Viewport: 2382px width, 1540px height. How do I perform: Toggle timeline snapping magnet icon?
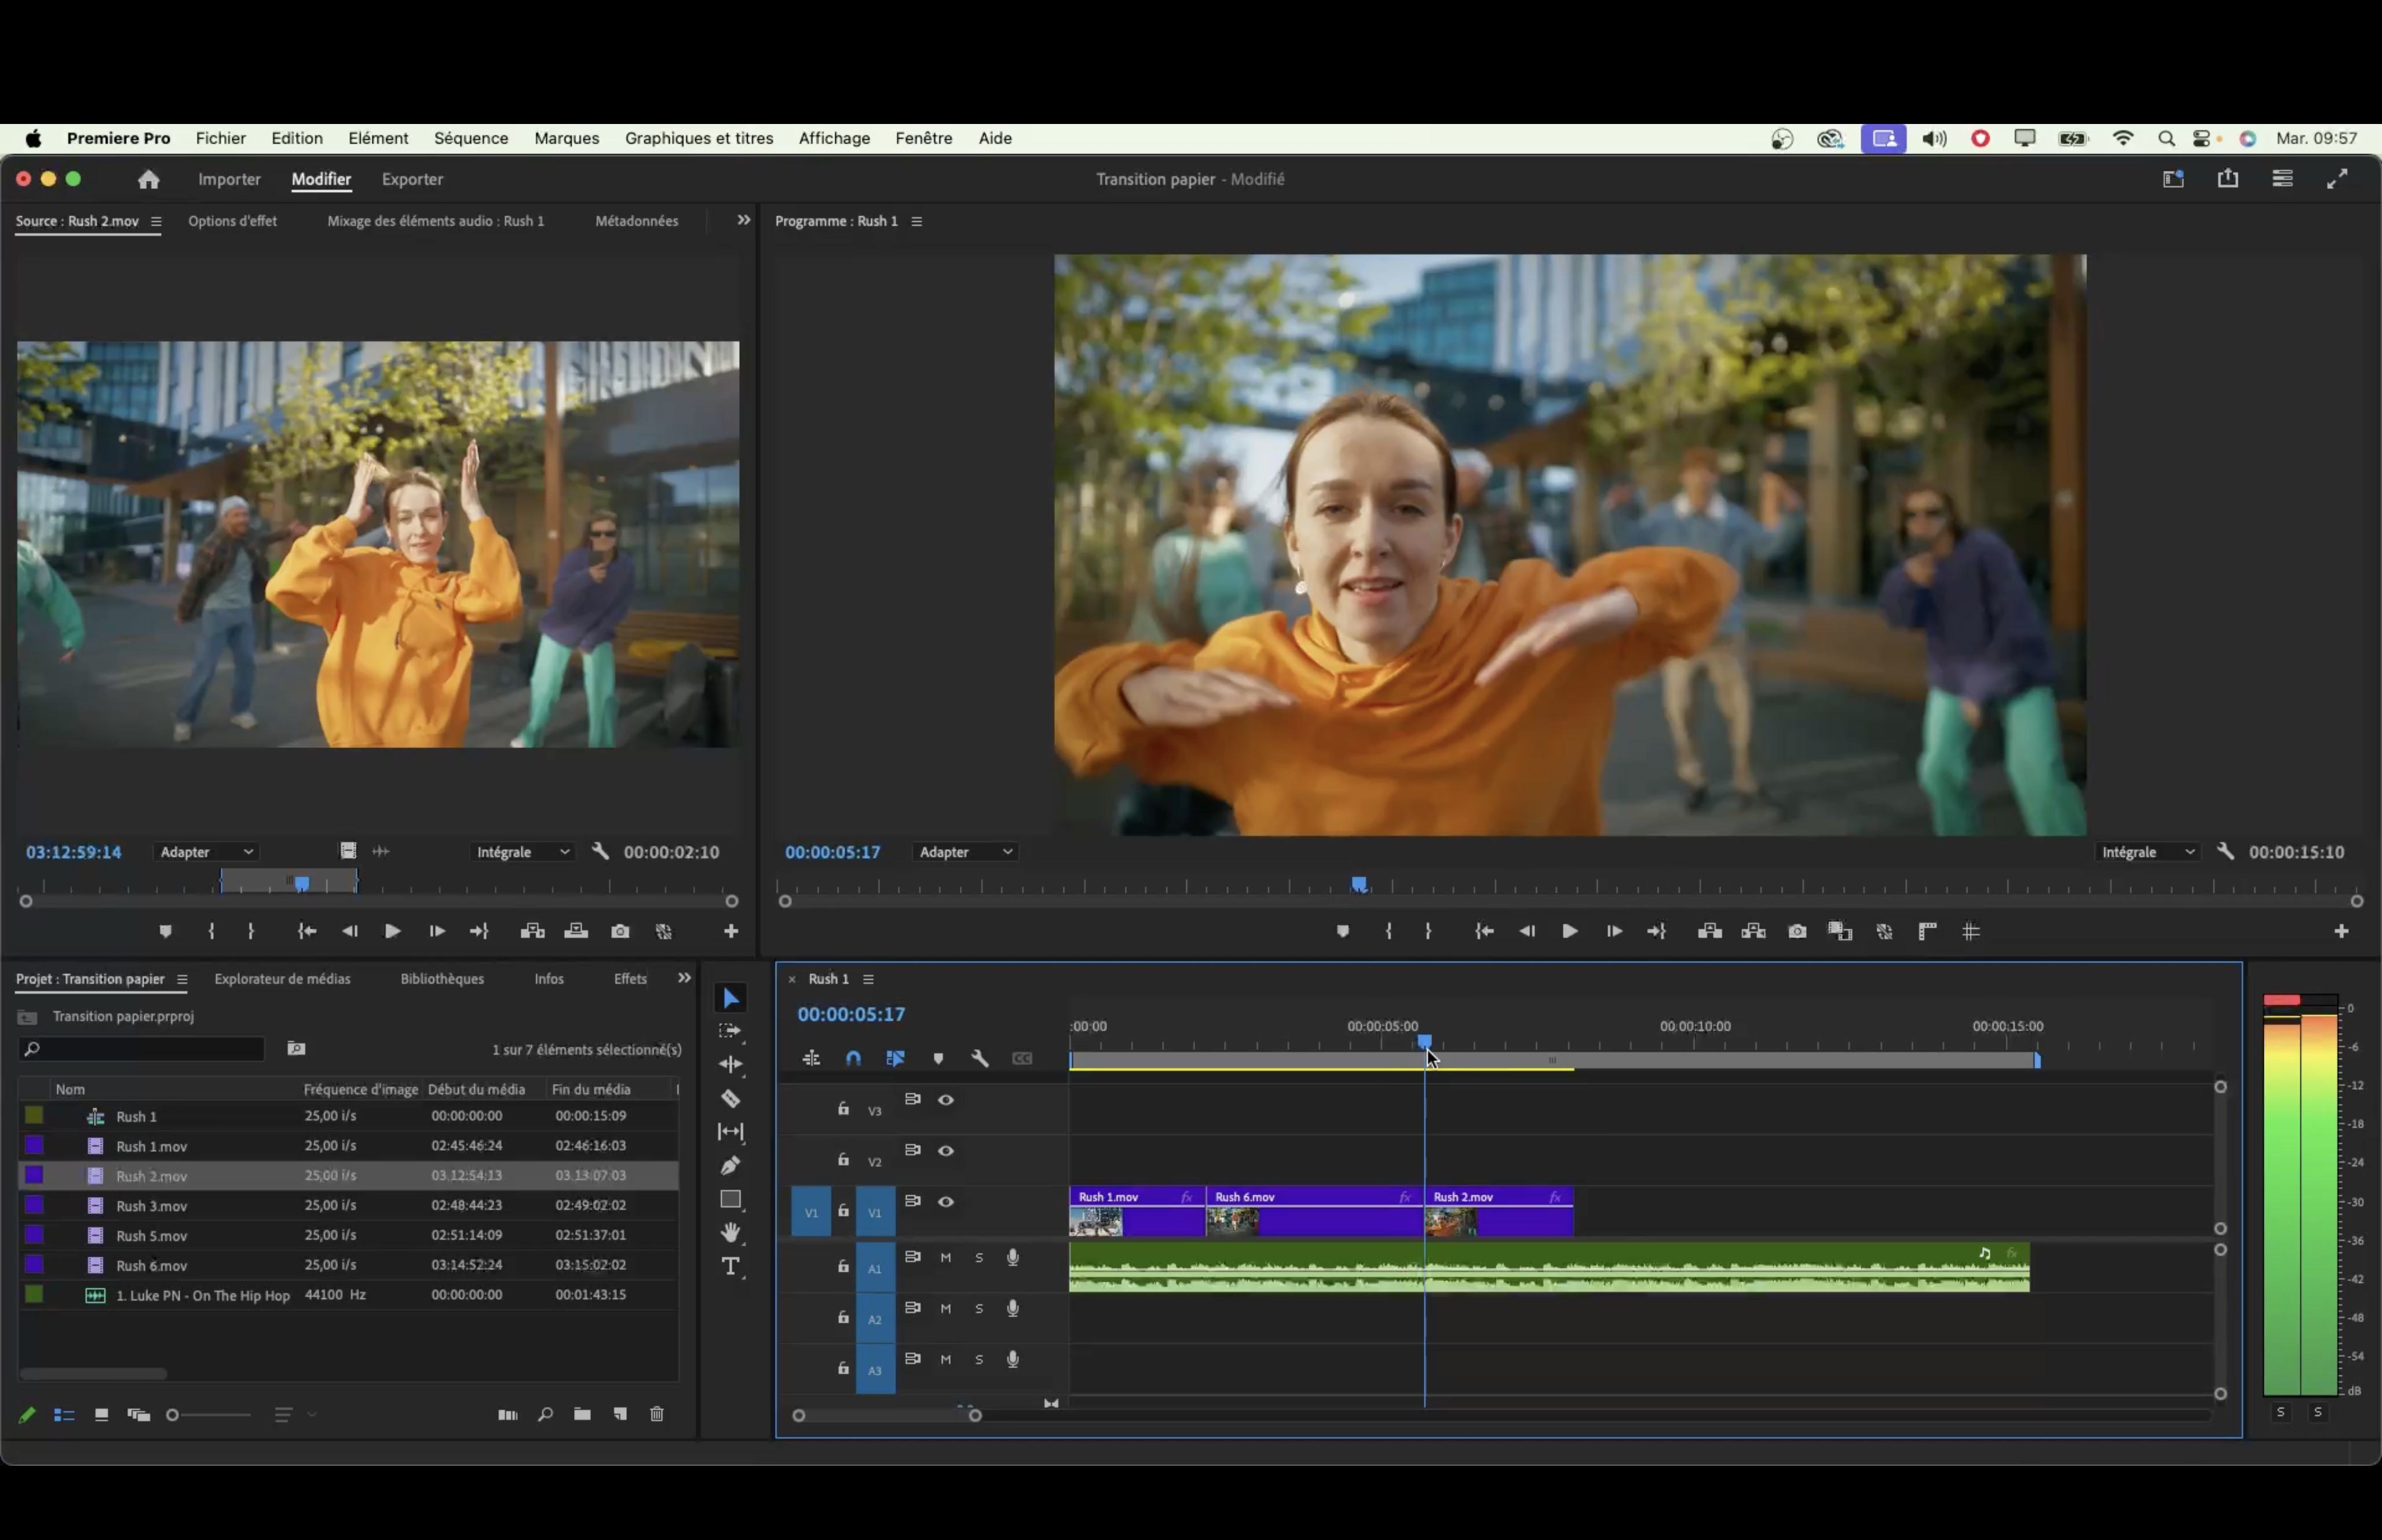coord(853,1058)
